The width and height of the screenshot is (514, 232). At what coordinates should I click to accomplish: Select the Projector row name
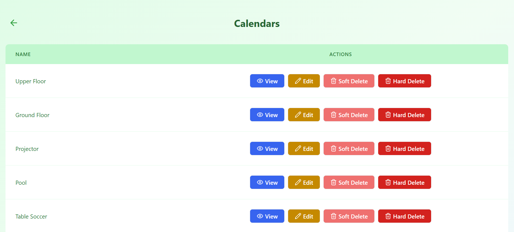(27, 149)
